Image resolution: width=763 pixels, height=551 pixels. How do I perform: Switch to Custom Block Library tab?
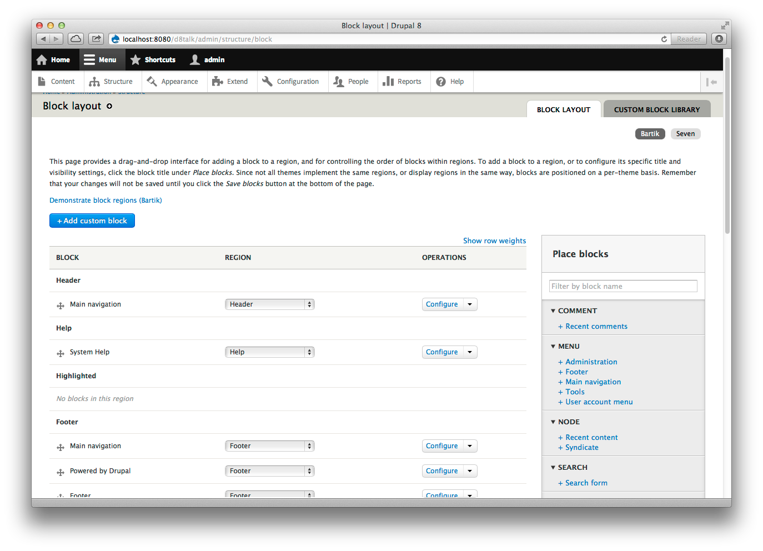[x=656, y=110]
